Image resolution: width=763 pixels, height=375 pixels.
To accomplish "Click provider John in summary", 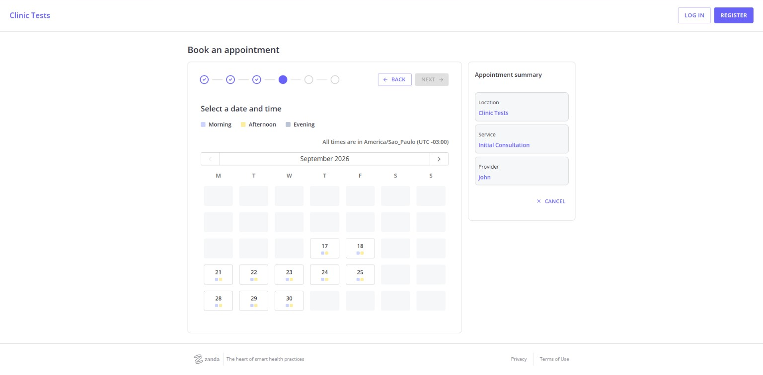I will (484, 178).
